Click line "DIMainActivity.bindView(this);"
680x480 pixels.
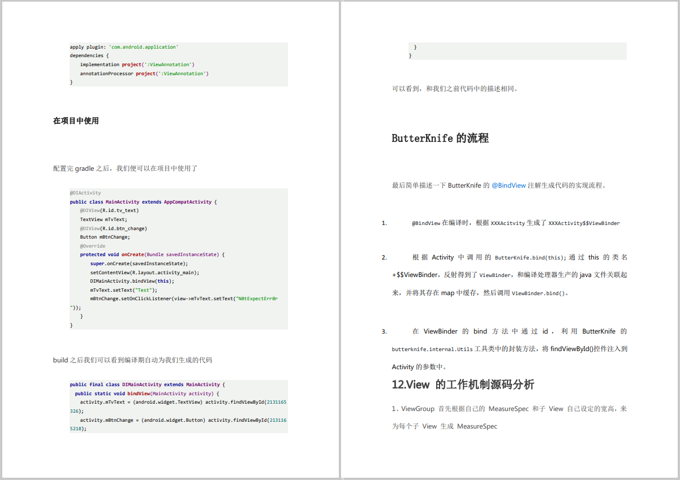(x=132, y=281)
